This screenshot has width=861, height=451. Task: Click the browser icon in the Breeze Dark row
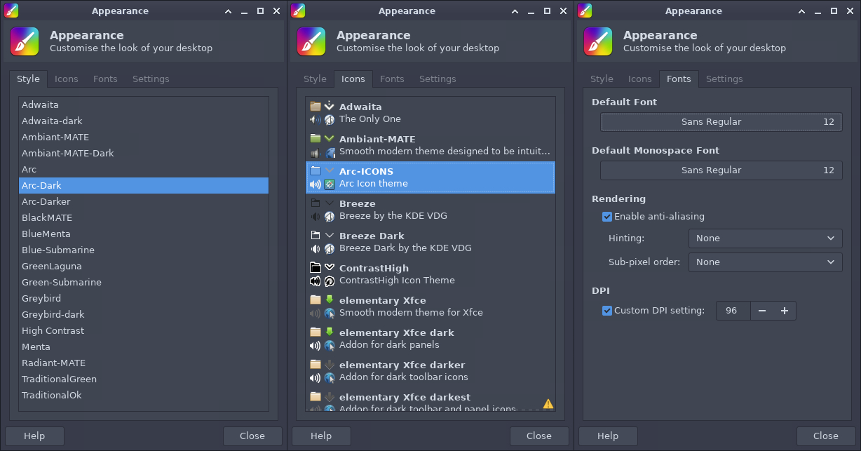[330, 249]
